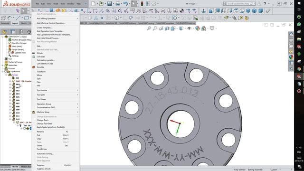The height and width of the screenshot is (171, 304).
Task: Switch to the SOLIDWORKS Add-Ins tab
Action: tap(186, 23)
